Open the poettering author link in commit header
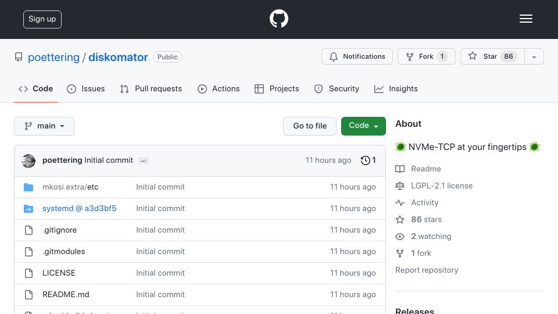558x314 pixels. [62, 160]
